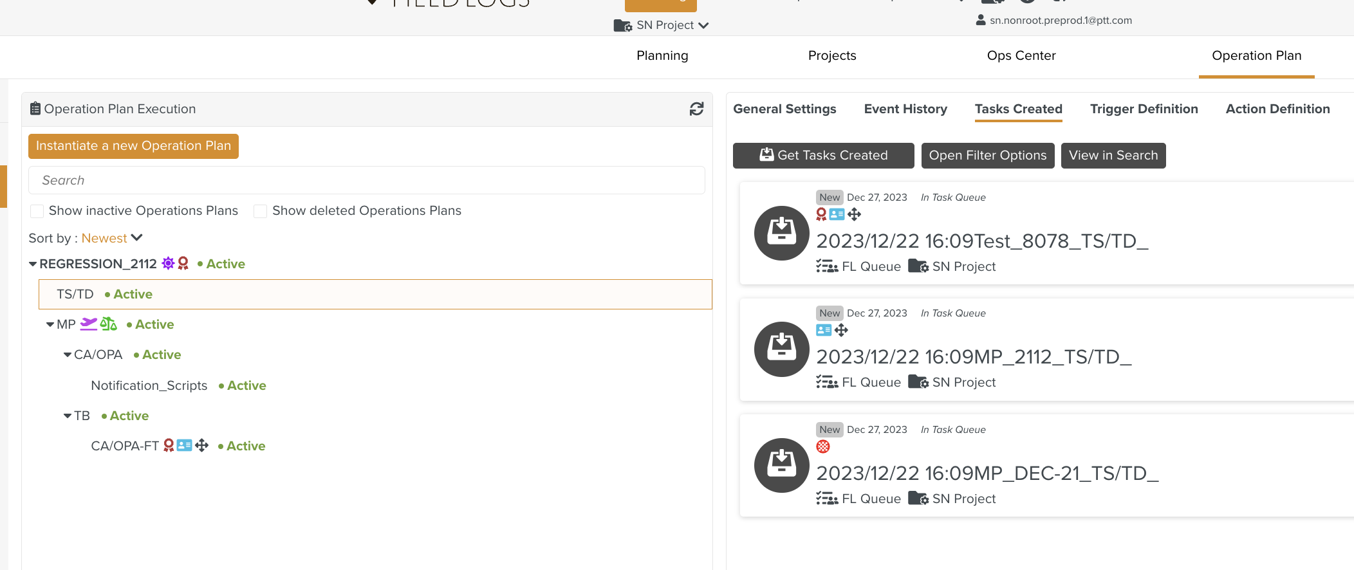
Task: Go to the Ops Center menu
Action: coord(1021,55)
